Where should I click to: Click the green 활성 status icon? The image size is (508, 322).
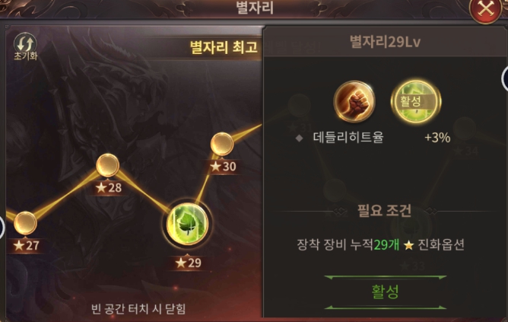(416, 101)
